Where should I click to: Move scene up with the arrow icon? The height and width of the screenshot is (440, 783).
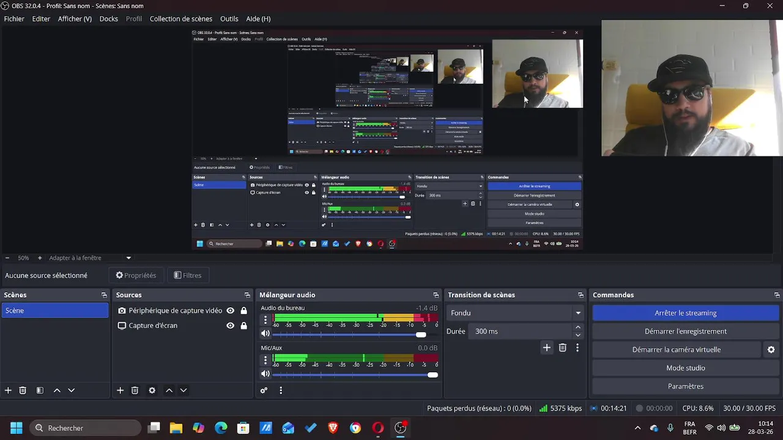tap(57, 391)
